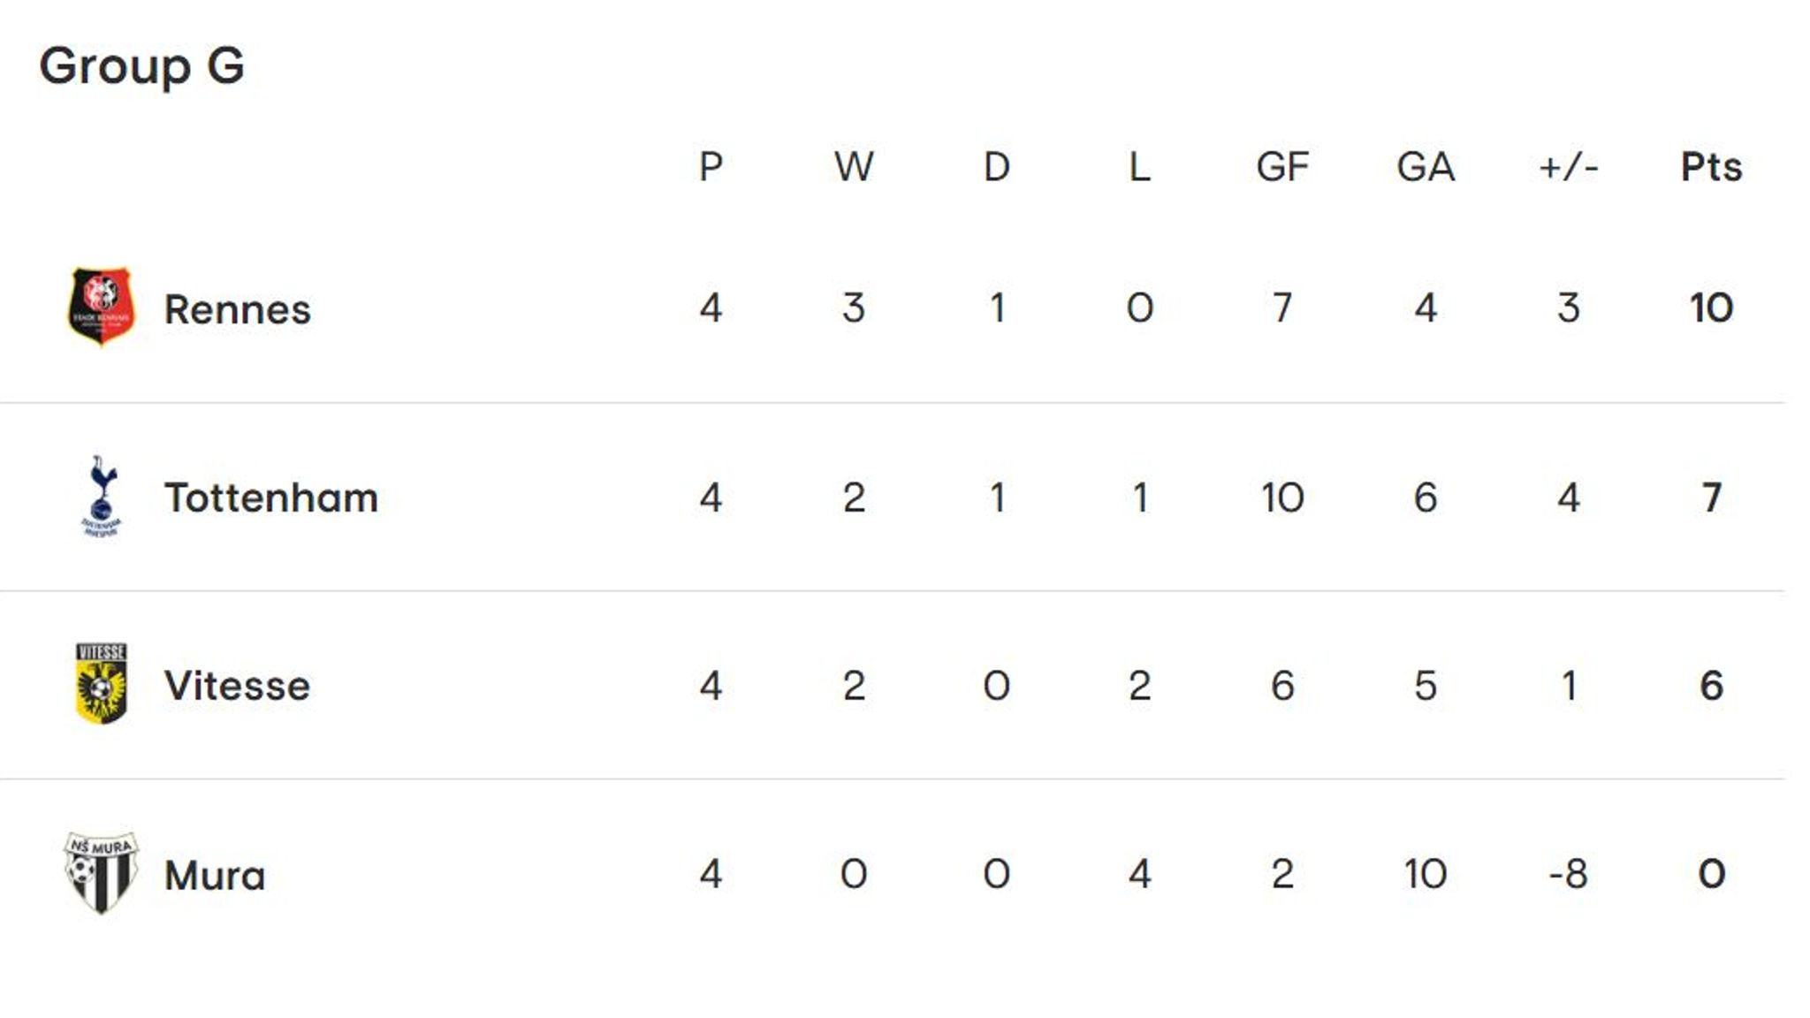
Task: Click the P column header
Action: pos(711,167)
